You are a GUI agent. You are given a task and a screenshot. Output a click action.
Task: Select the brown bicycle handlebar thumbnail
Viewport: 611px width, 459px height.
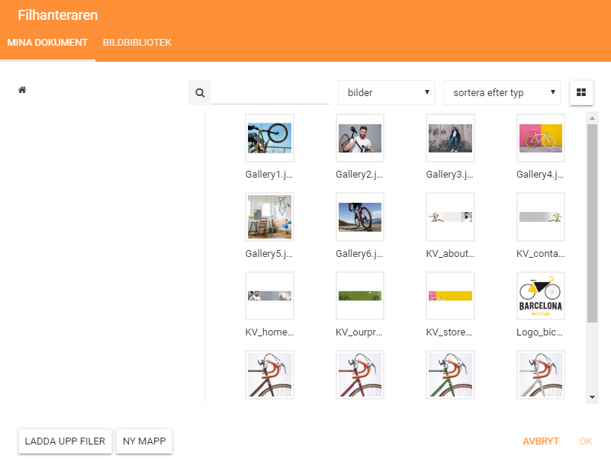[270, 375]
